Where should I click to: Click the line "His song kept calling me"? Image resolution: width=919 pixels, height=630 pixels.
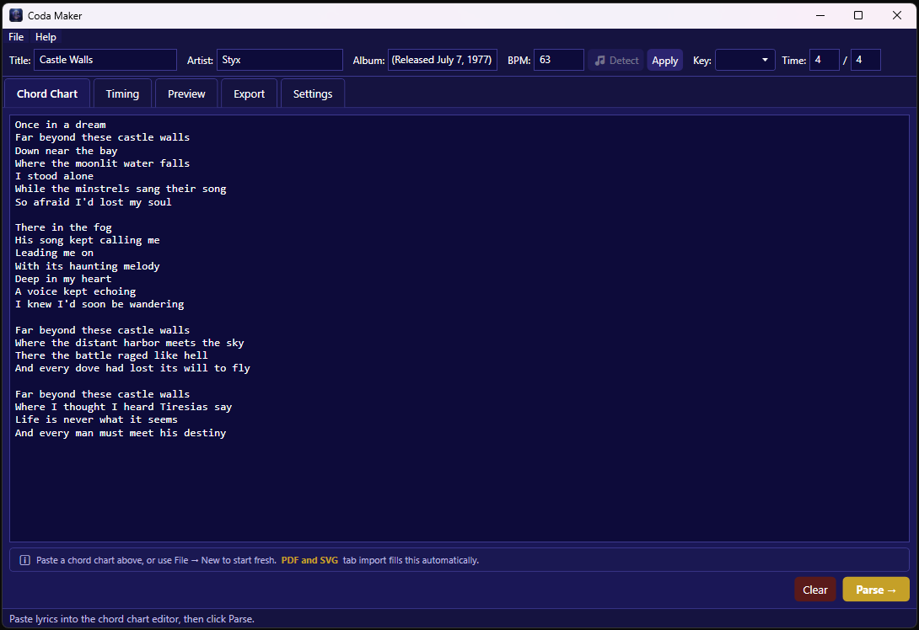88,240
